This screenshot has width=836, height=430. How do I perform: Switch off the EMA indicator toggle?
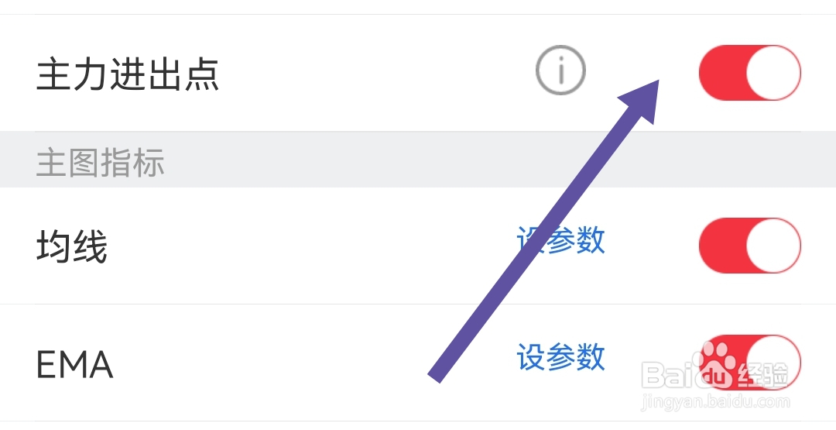click(x=749, y=361)
